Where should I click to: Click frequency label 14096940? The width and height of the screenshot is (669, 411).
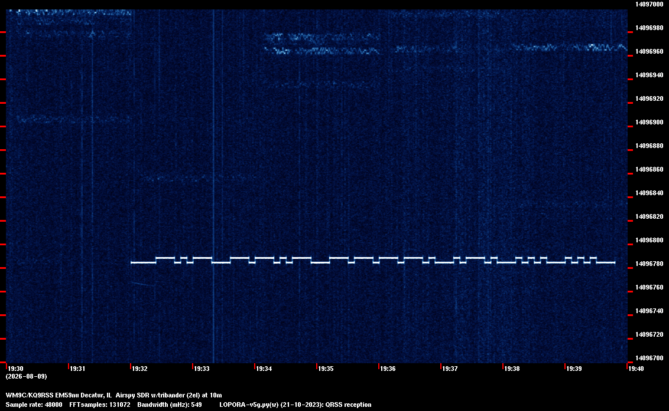point(649,75)
